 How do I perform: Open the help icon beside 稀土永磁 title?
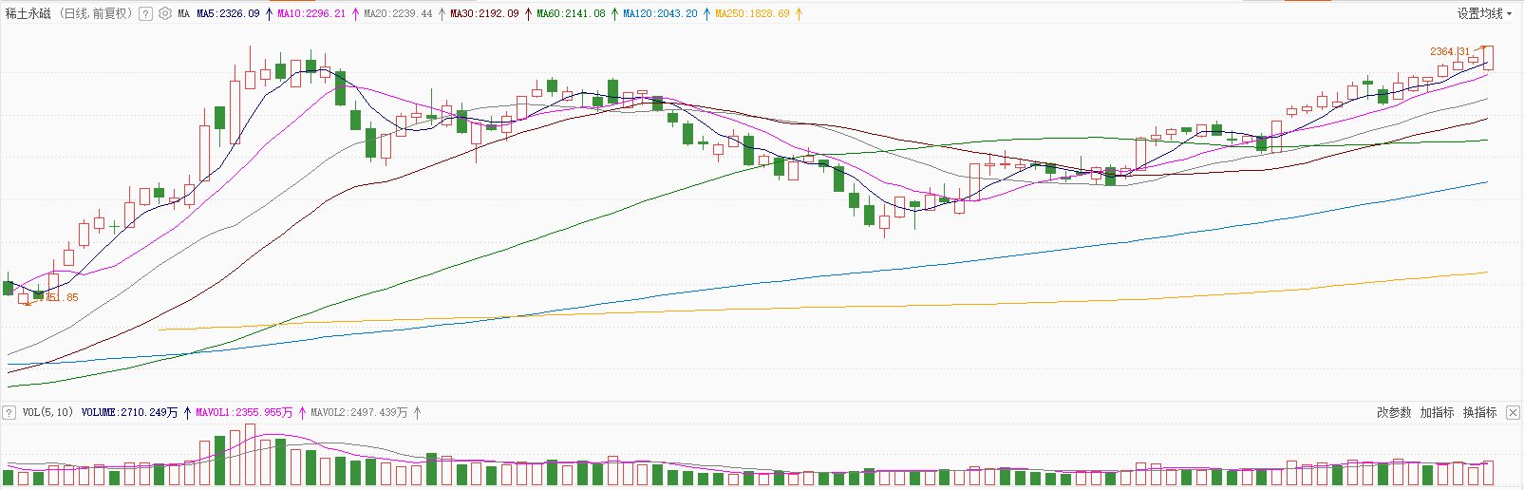click(145, 14)
